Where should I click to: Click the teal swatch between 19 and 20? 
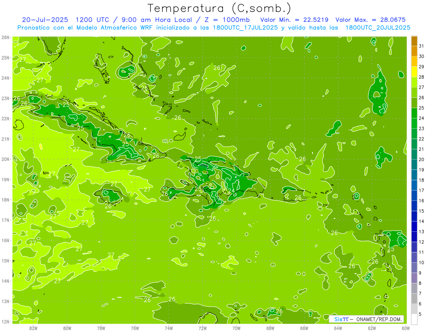point(414,165)
